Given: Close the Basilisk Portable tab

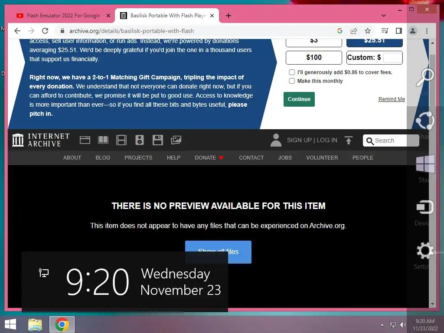Looking at the screenshot, I should (212, 16).
